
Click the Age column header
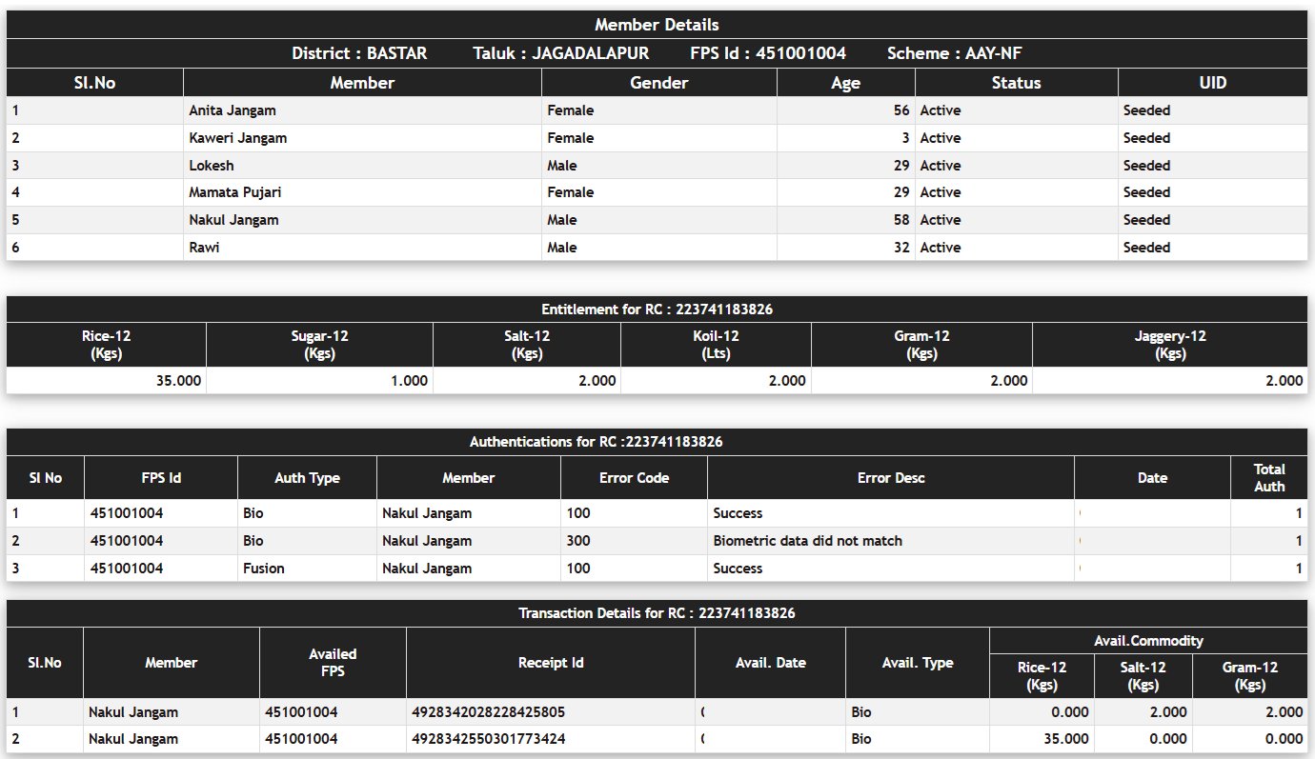point(845,83)
